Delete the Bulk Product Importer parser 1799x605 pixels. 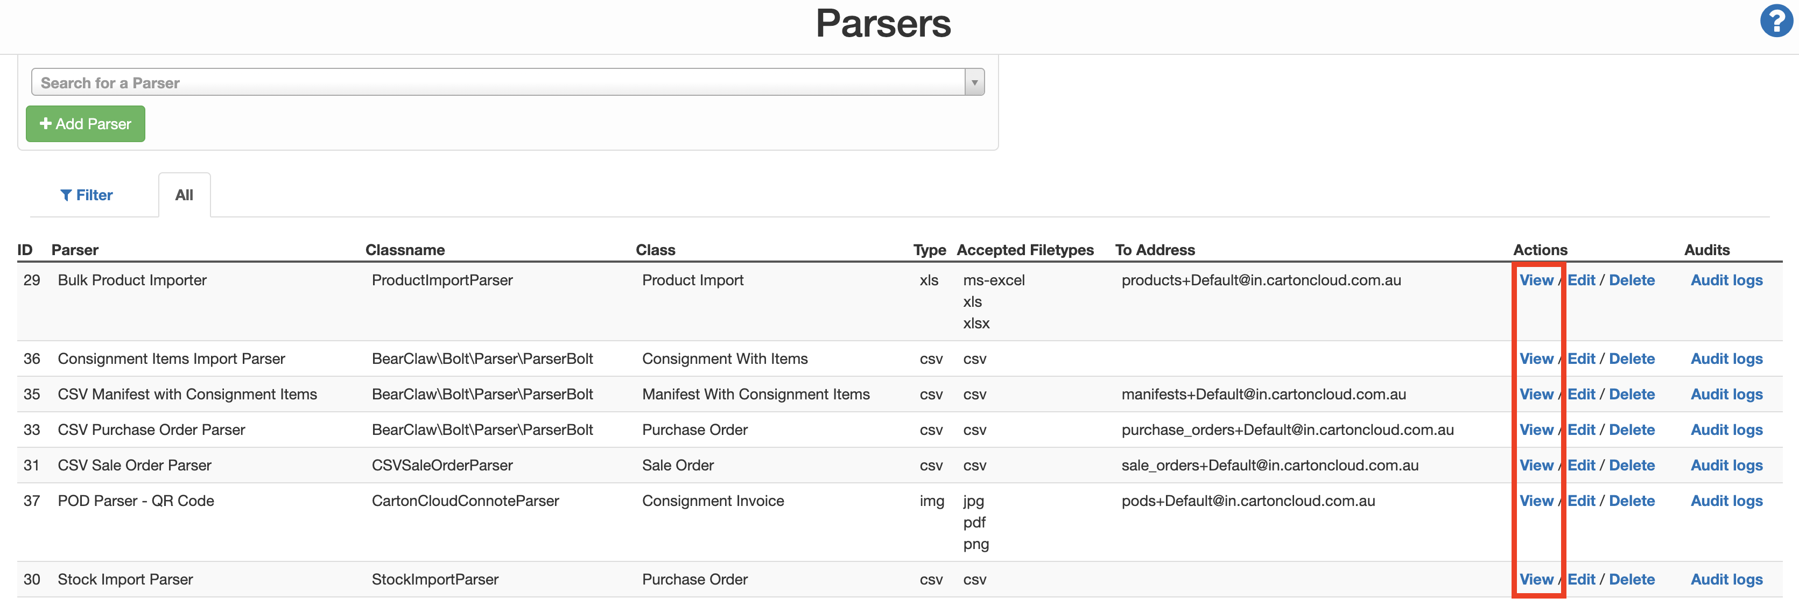pos(1632,280)
